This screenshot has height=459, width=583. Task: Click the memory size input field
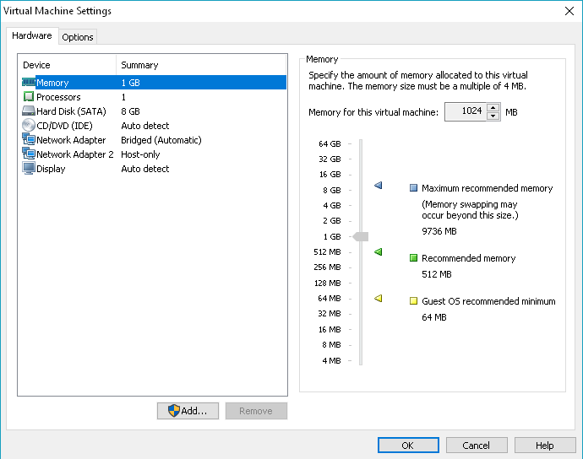465,111
